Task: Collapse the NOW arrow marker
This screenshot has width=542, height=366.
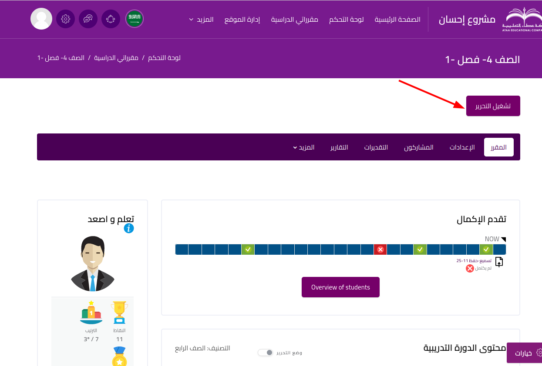Action: [x=504, y=239]
